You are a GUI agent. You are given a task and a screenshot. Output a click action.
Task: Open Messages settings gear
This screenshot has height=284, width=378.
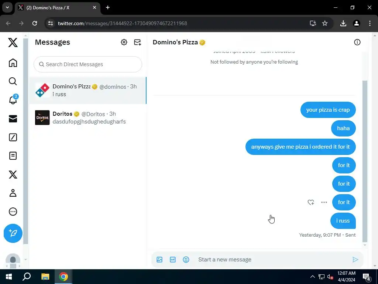pyautogui.click(x=124, y=42)
